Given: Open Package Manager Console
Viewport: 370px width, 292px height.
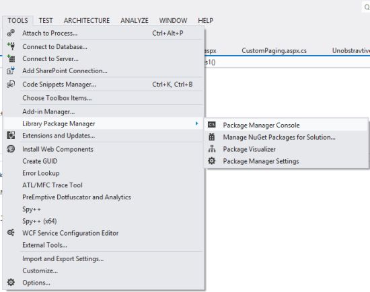Looking at the screenshot, I should coord(286,125).
